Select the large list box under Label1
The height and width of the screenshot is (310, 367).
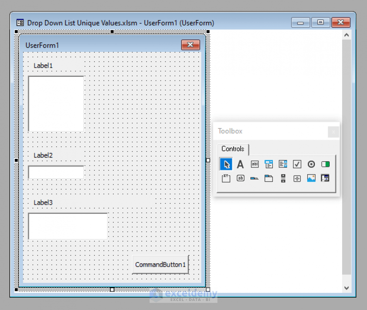[x=56, y=103]
